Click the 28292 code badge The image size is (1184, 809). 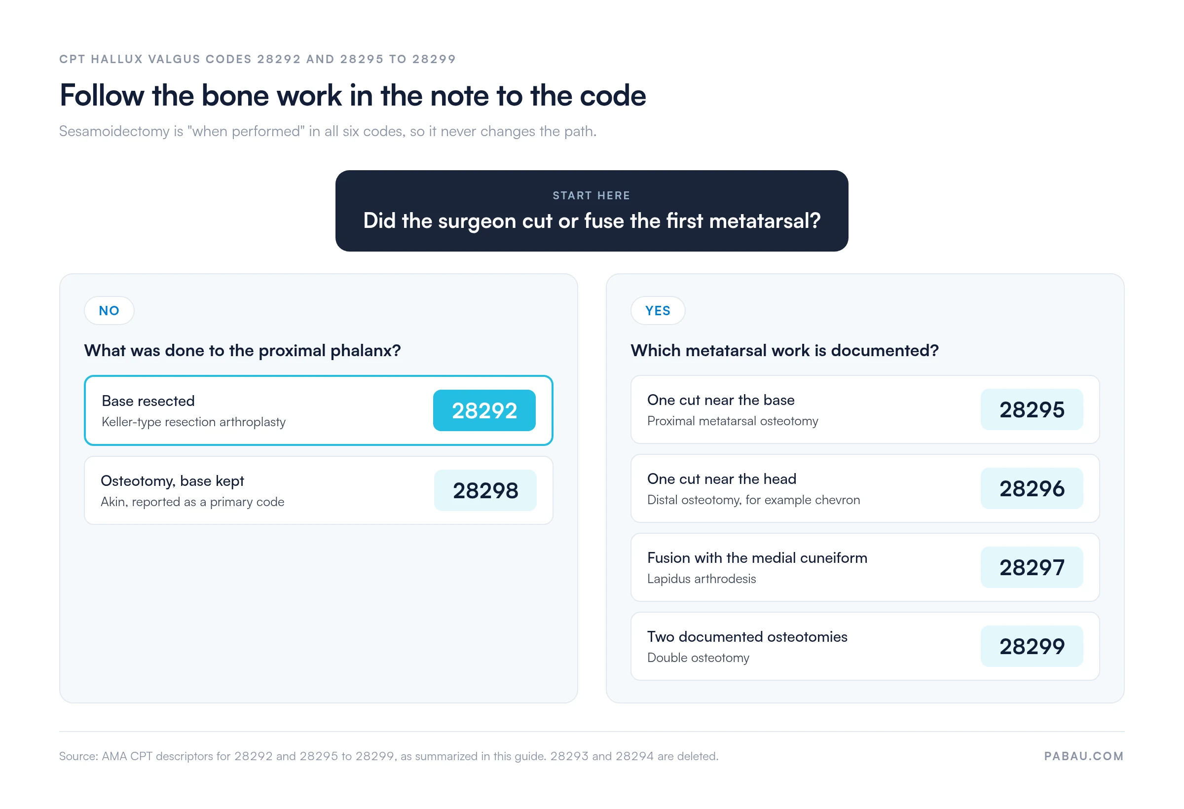tap(484, 410)
